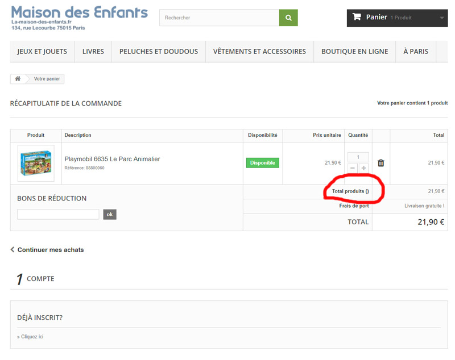Delete item with the trash icon
The height and width of the screenshot is (360, 455).
click(380, 163)
